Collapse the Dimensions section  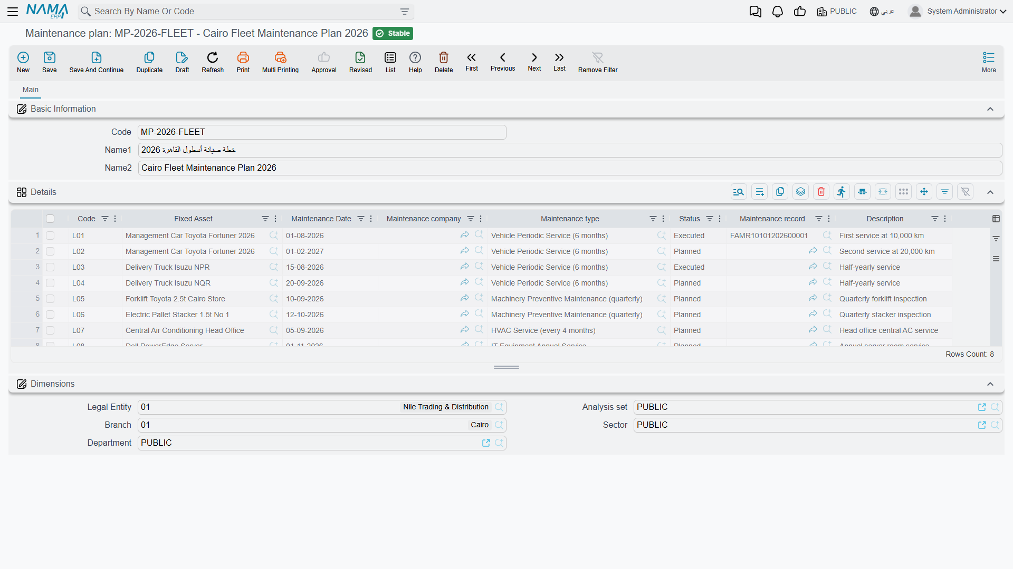(x=990, y=384)
